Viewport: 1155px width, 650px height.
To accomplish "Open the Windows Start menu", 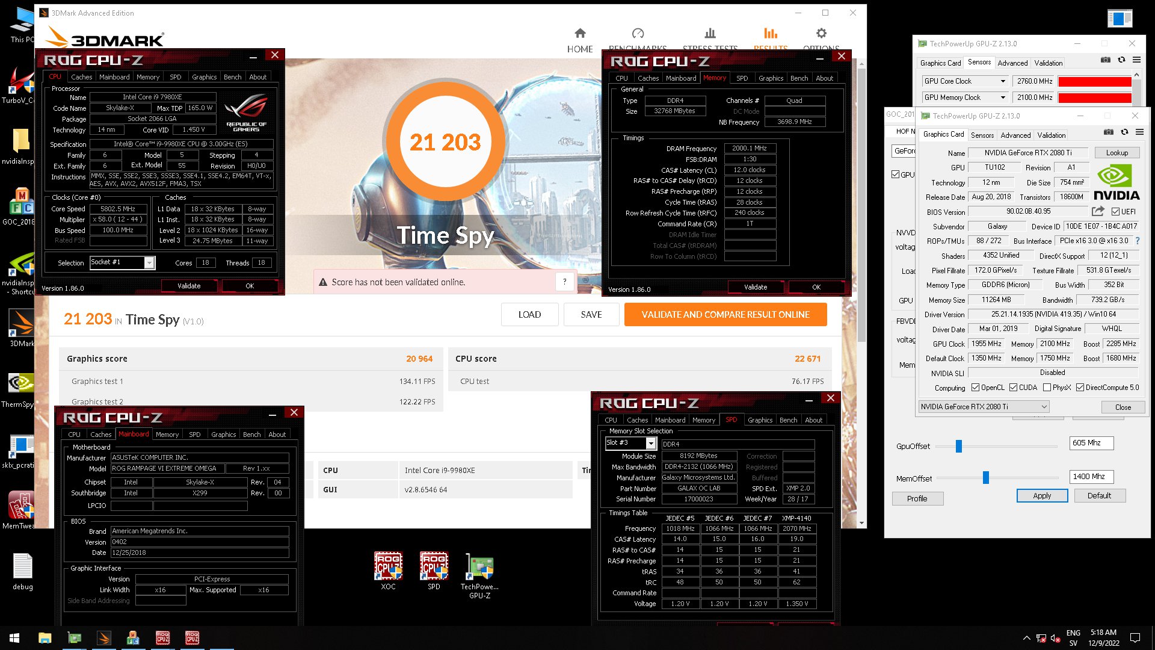I will point(14,638).
